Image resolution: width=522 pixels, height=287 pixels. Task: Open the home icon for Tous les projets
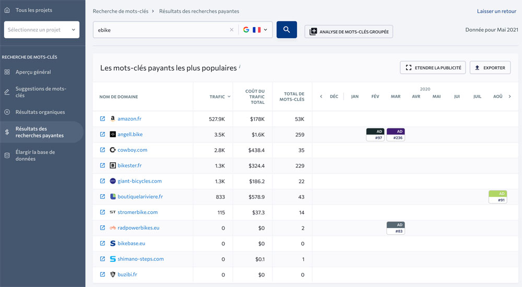(x=7, y=10)
